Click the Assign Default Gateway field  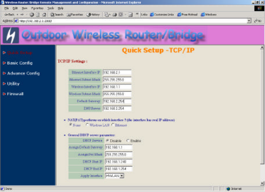coord(119,147)
